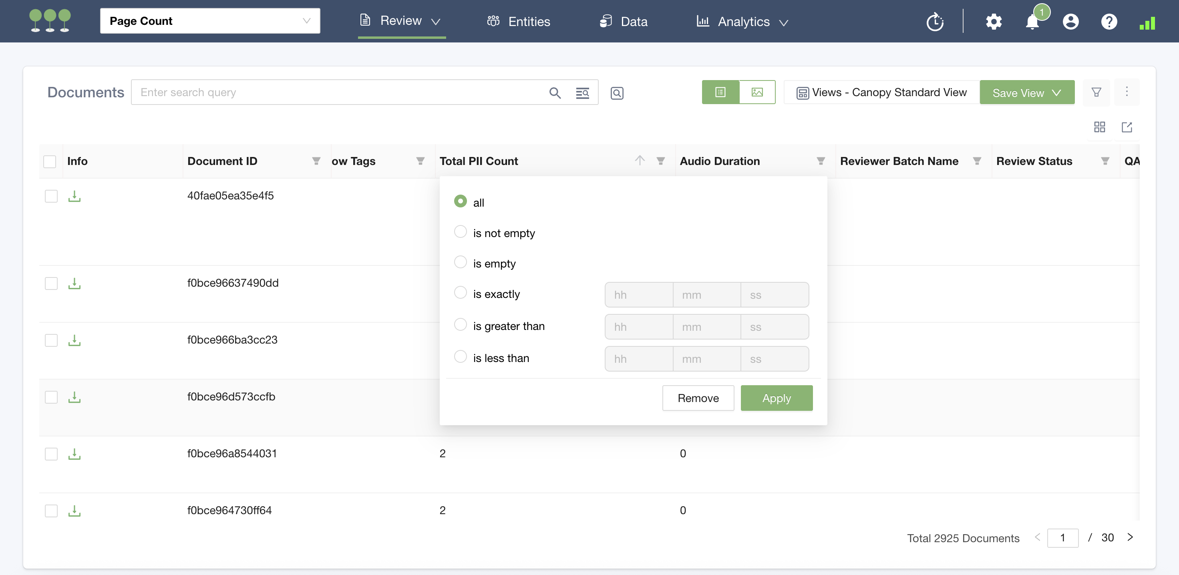Click the history clock icon

point(935,22)
